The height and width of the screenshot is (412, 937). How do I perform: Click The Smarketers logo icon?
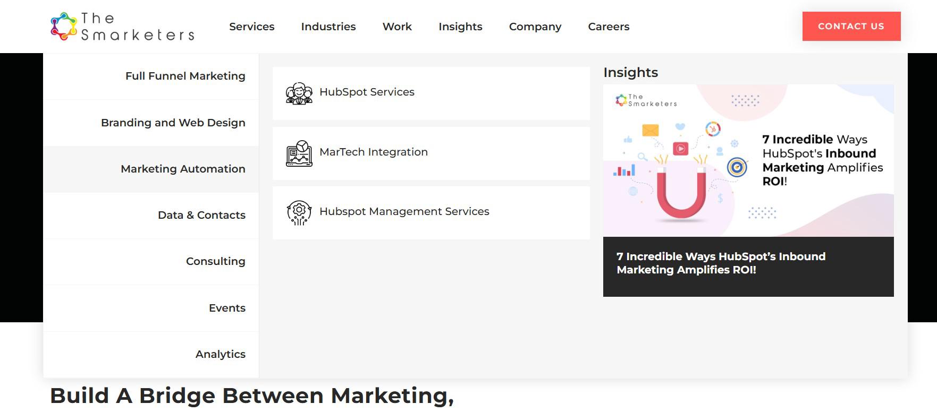point(64,27)
